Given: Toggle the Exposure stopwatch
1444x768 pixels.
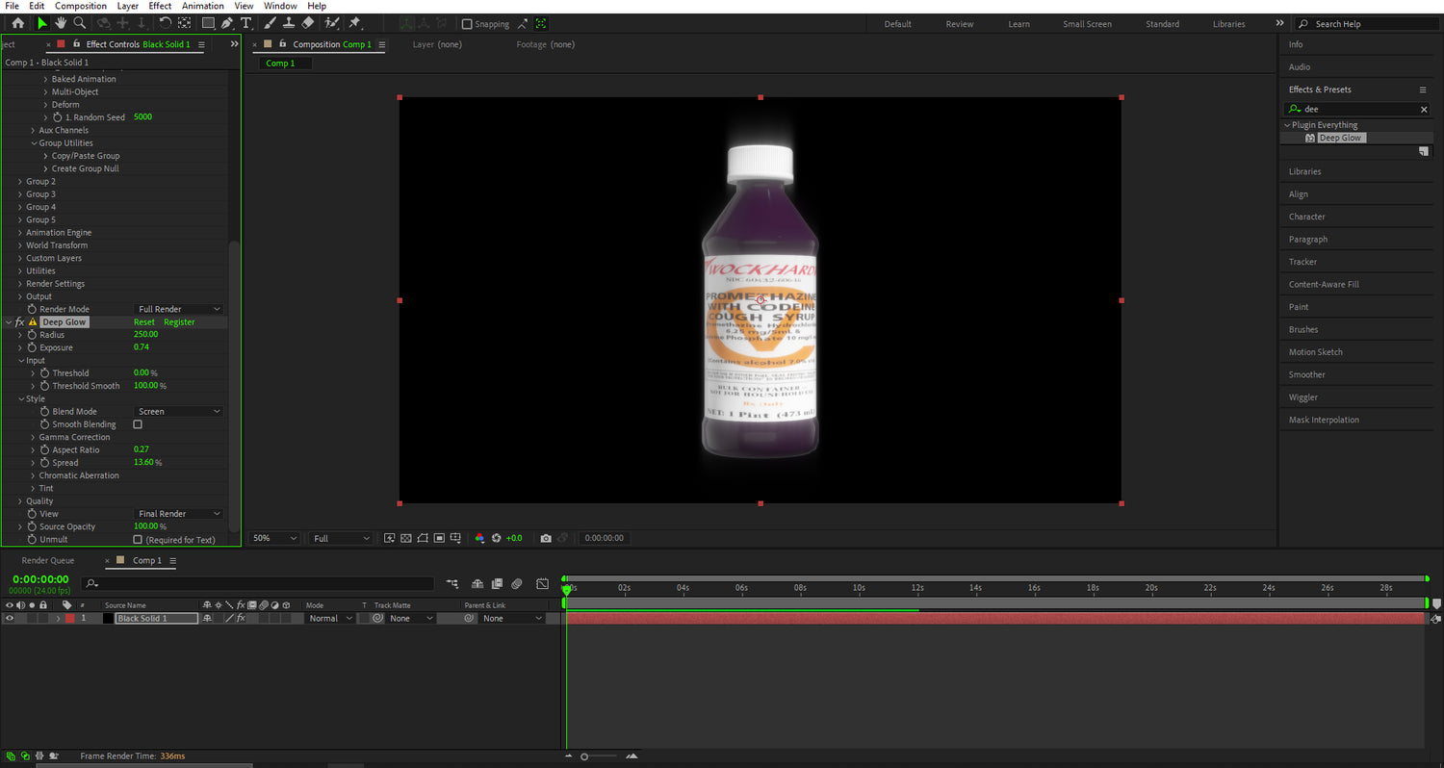Looking at the screenshot, I should click(32, 347).
